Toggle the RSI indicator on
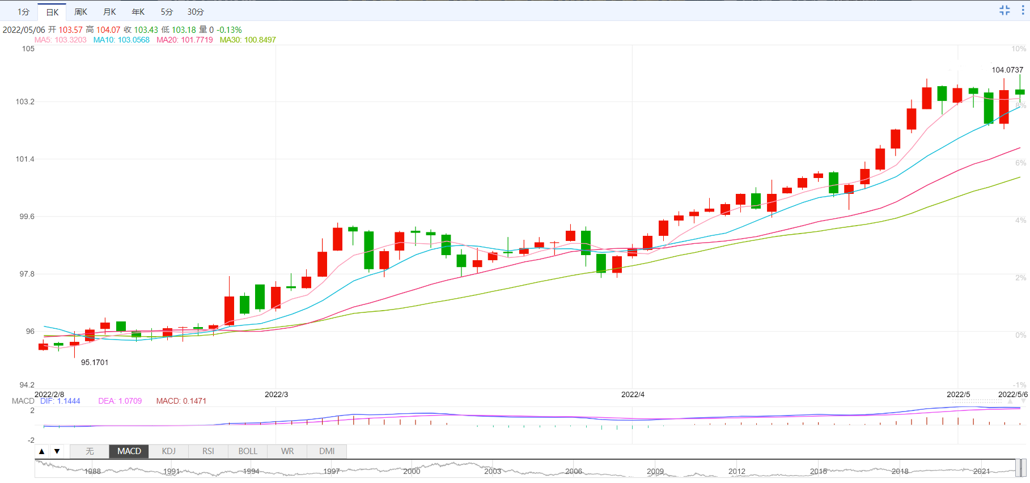The height and width of the screenshot is (483, 1030). (x=208, y=451)
